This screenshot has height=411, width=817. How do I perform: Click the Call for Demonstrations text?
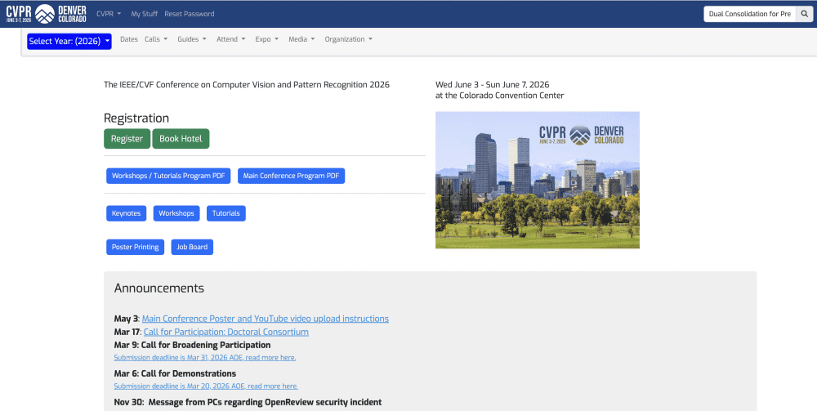coord(188,373)
